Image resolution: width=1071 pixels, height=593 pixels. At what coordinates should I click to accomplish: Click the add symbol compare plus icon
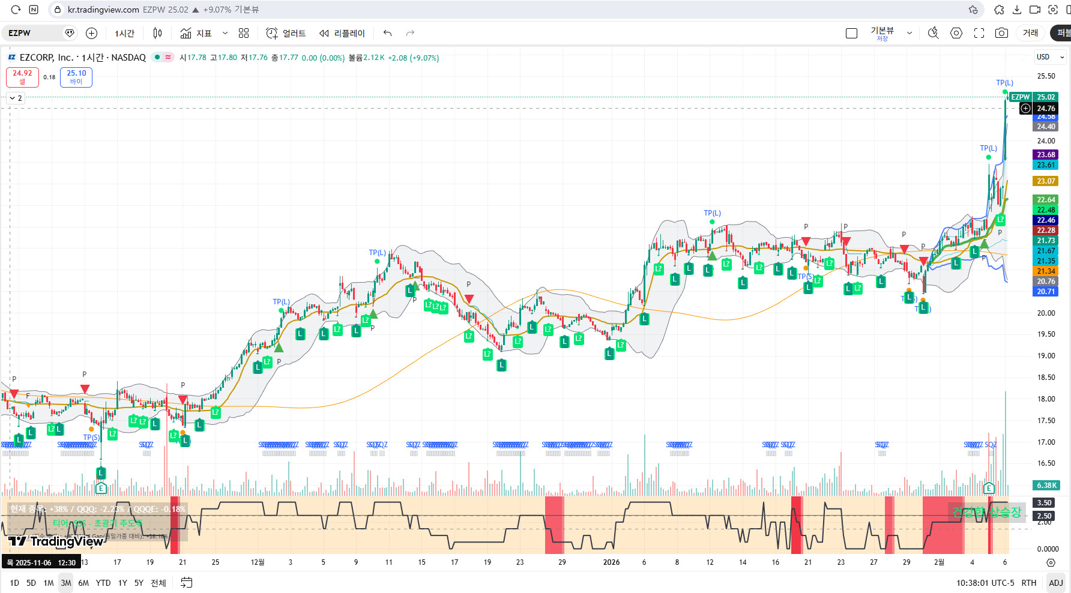[92, 33]
